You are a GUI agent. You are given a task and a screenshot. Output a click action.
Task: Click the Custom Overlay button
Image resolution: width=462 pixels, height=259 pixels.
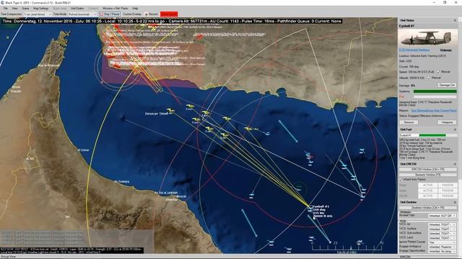click(x=132, y=14)
